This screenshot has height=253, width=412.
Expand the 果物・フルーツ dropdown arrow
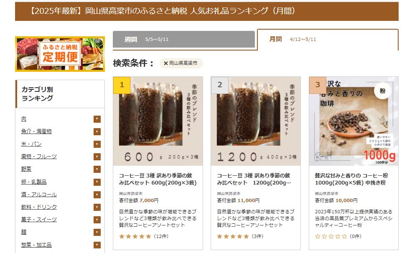click(97, 157)
